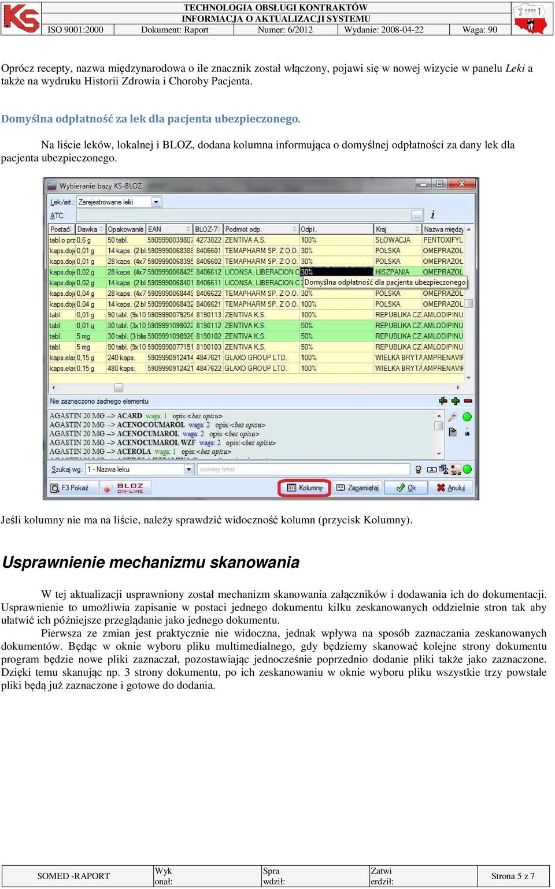Click status text 'Nie zaznaczono żadnego elementu'
The height and width of the screenshot is (889, 555).
99,401
